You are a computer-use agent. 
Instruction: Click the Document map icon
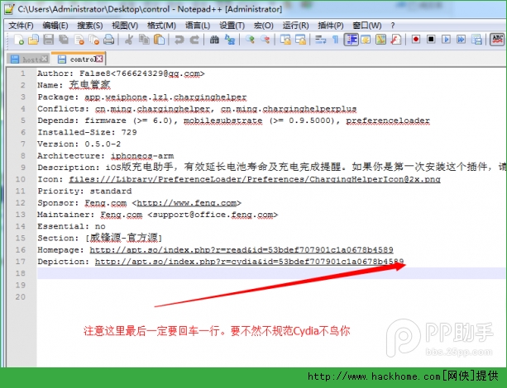(x=380, y=40)
